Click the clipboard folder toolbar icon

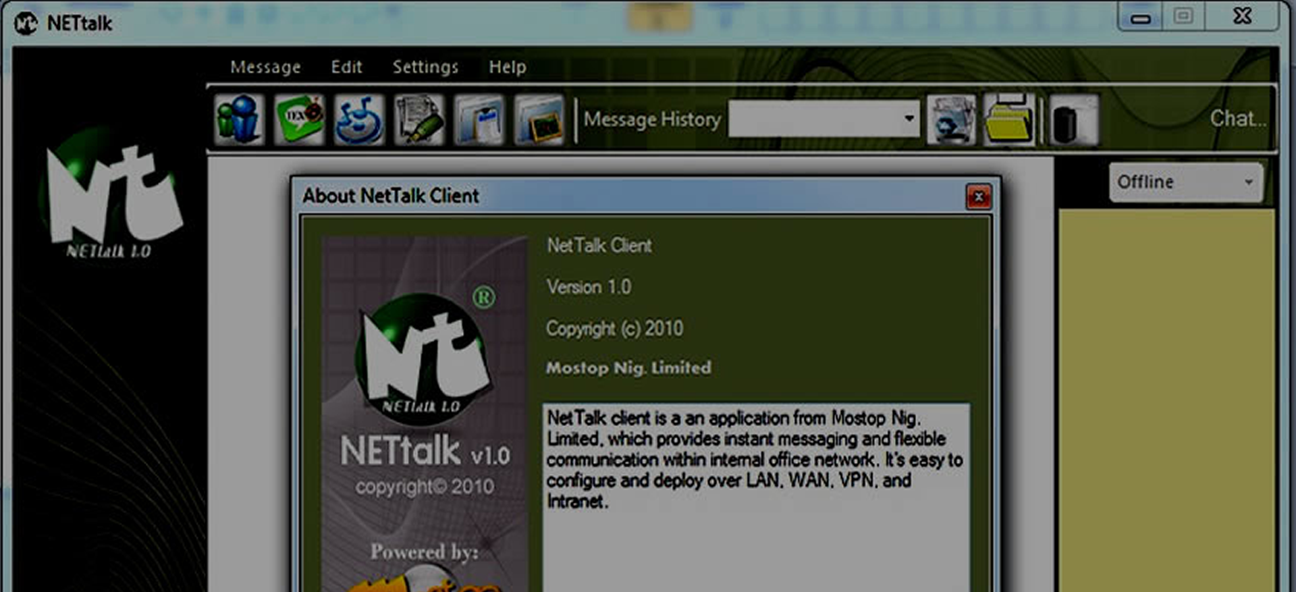(x=479, y=120)
